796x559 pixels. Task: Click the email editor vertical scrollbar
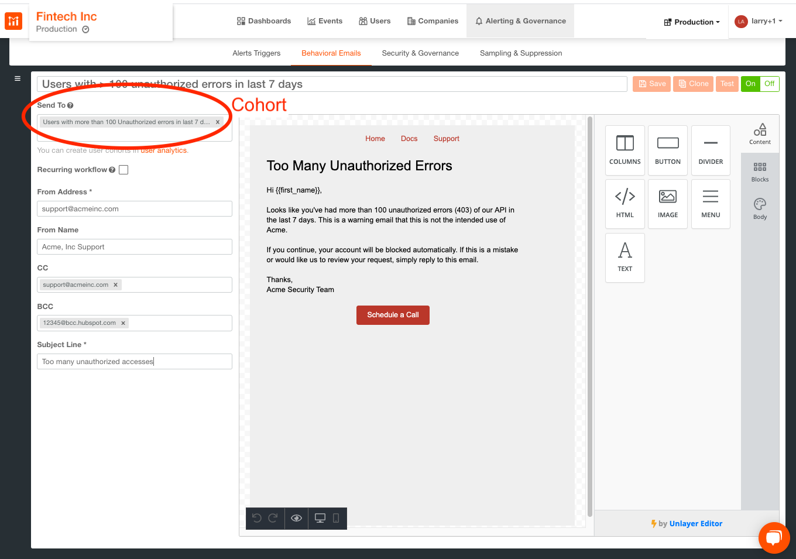590,316
